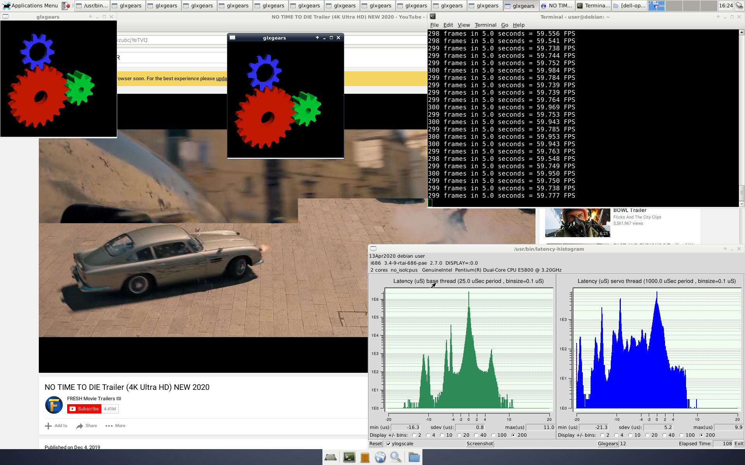Click the servo thread sdev value 5.2

click(658, 427)
